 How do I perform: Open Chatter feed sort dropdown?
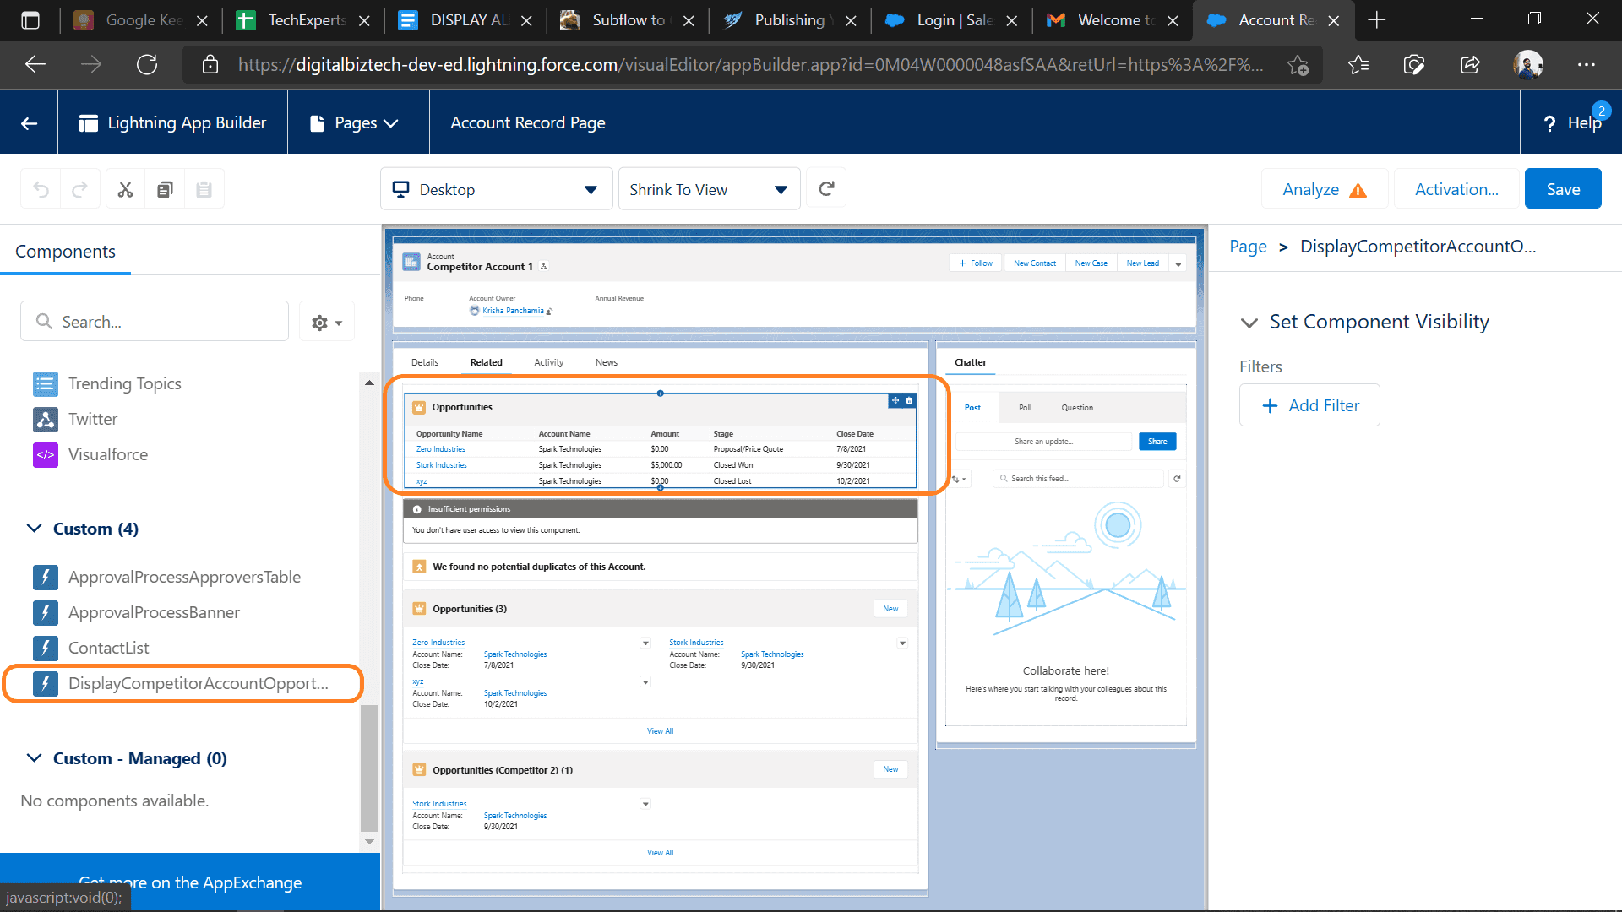click(x=959, y=479)
